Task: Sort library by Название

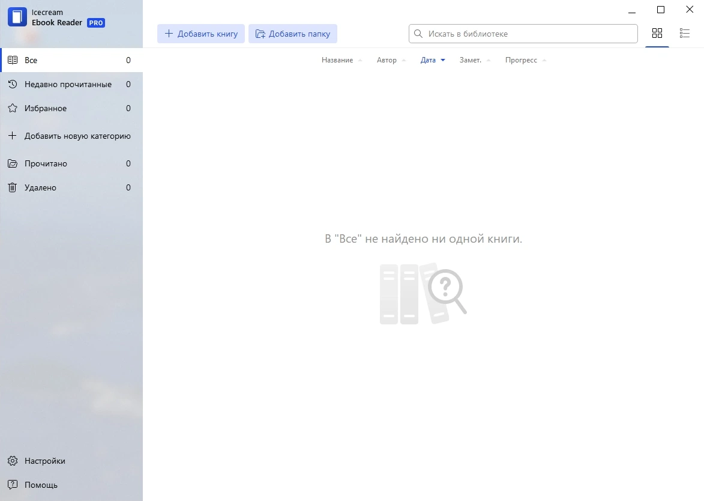Action: (x=337, y=60)
